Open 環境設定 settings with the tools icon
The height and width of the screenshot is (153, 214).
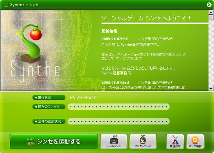click(175, 142)
